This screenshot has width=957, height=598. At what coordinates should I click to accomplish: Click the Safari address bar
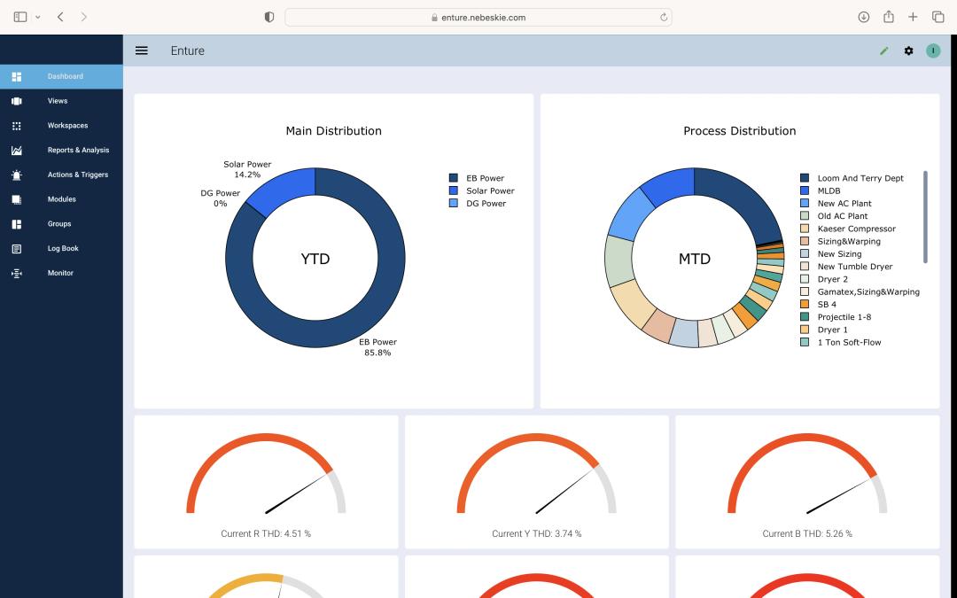(x=478, y=17)
